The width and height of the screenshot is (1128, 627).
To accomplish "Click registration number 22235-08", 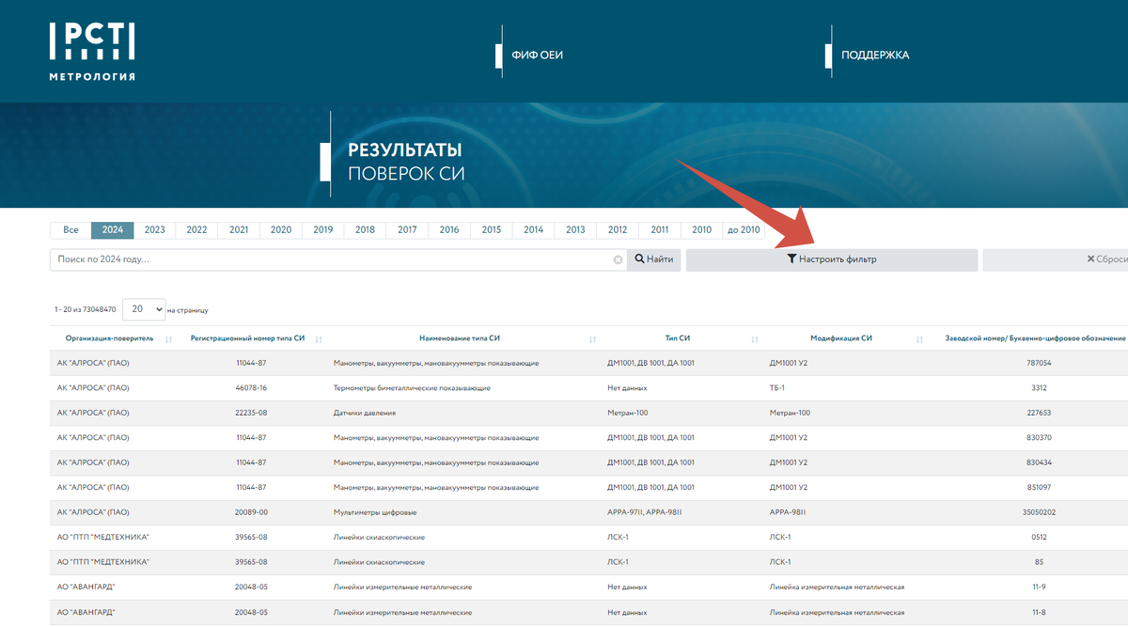I will [251, 413].
